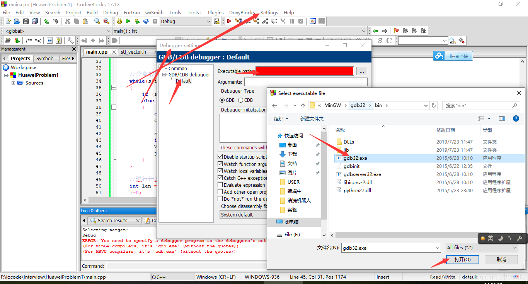This screenshot has height=284, width=528.
Task: Click the Executable path input field
Action: 305,71
